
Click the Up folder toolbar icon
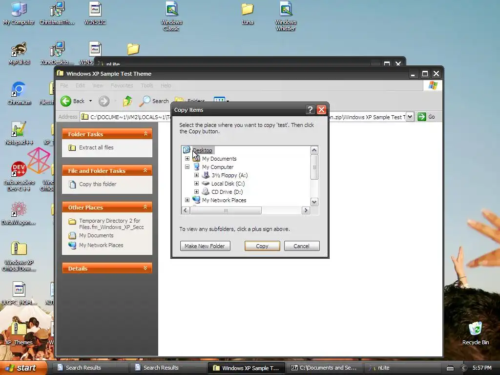(x=127, y=101)
